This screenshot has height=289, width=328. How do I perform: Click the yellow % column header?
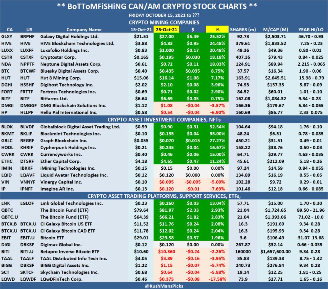point(217,29)
